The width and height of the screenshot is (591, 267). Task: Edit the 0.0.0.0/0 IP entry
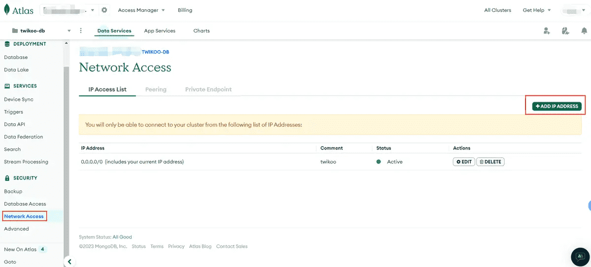pyautogui.click(x=463, y=162)
